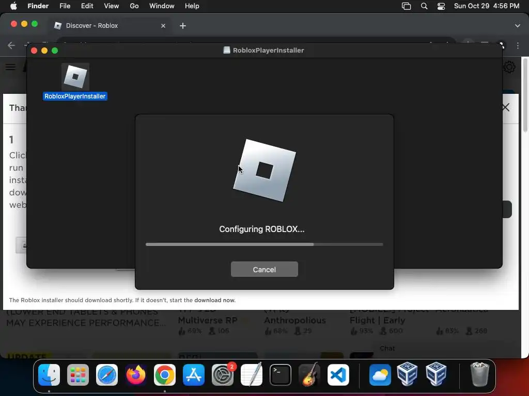Open Roblox settings gear icon
The image size is (529, 396).
[x=509, y=67]
